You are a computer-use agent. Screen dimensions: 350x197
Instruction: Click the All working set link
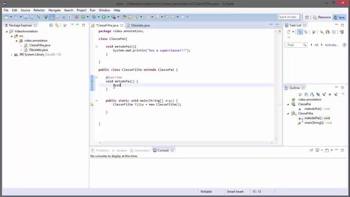coord(316,45)
